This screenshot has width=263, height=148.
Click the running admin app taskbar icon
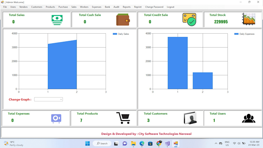click(x=176, y=143)
